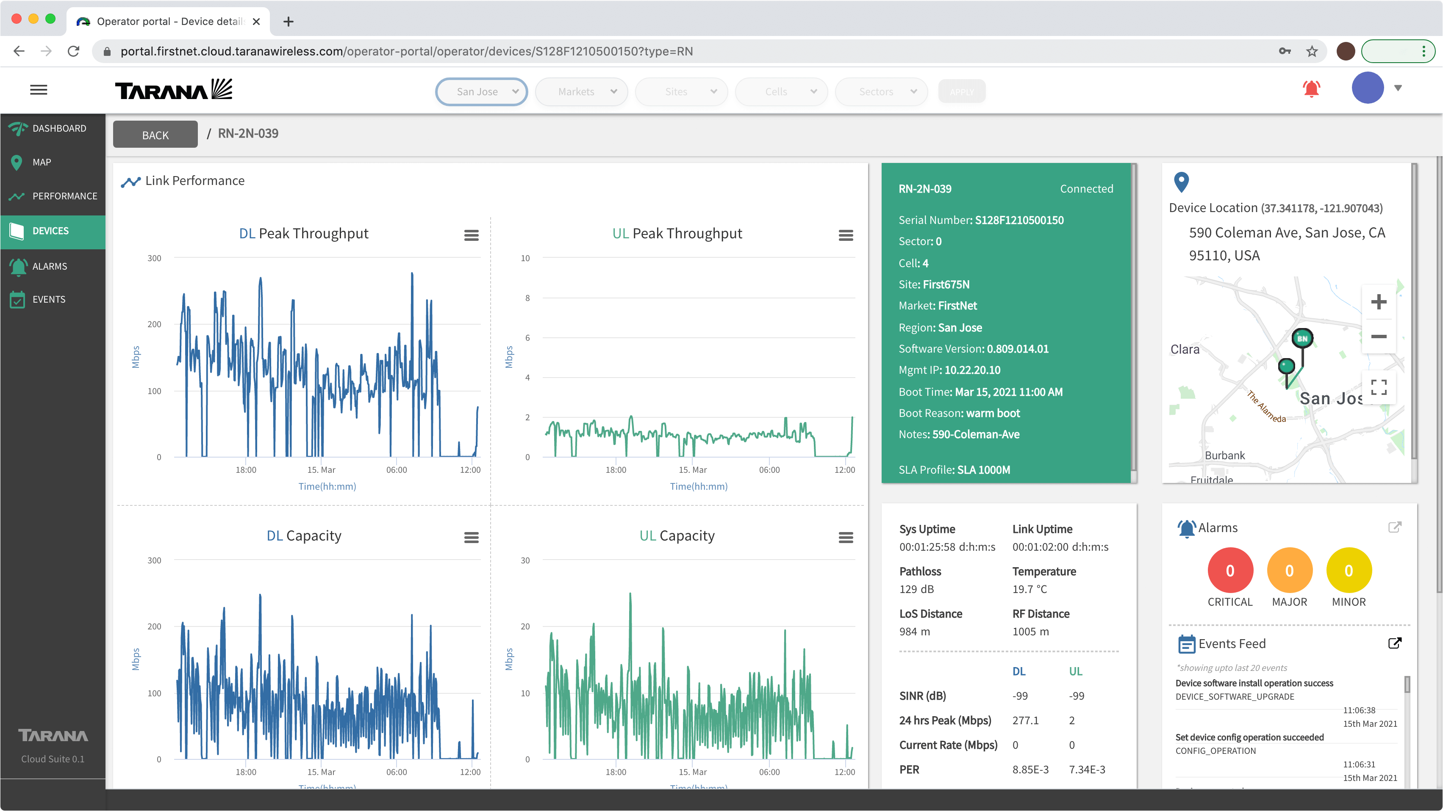Click the red Critical alarms count circle

point(1229,570)
